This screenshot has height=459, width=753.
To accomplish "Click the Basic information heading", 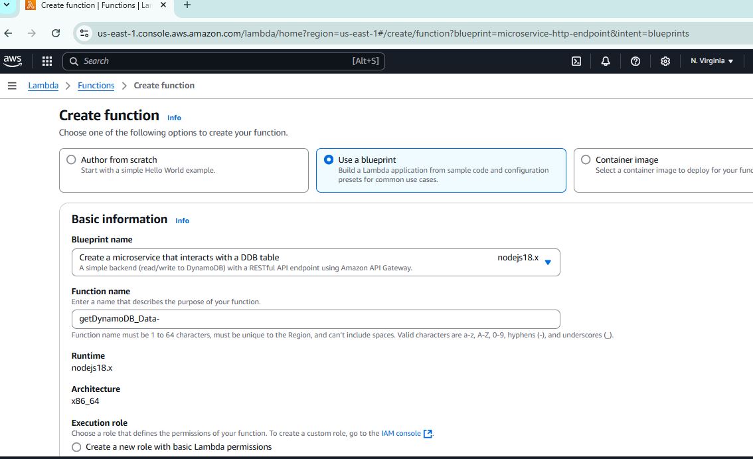I will (x=120, y=219).
